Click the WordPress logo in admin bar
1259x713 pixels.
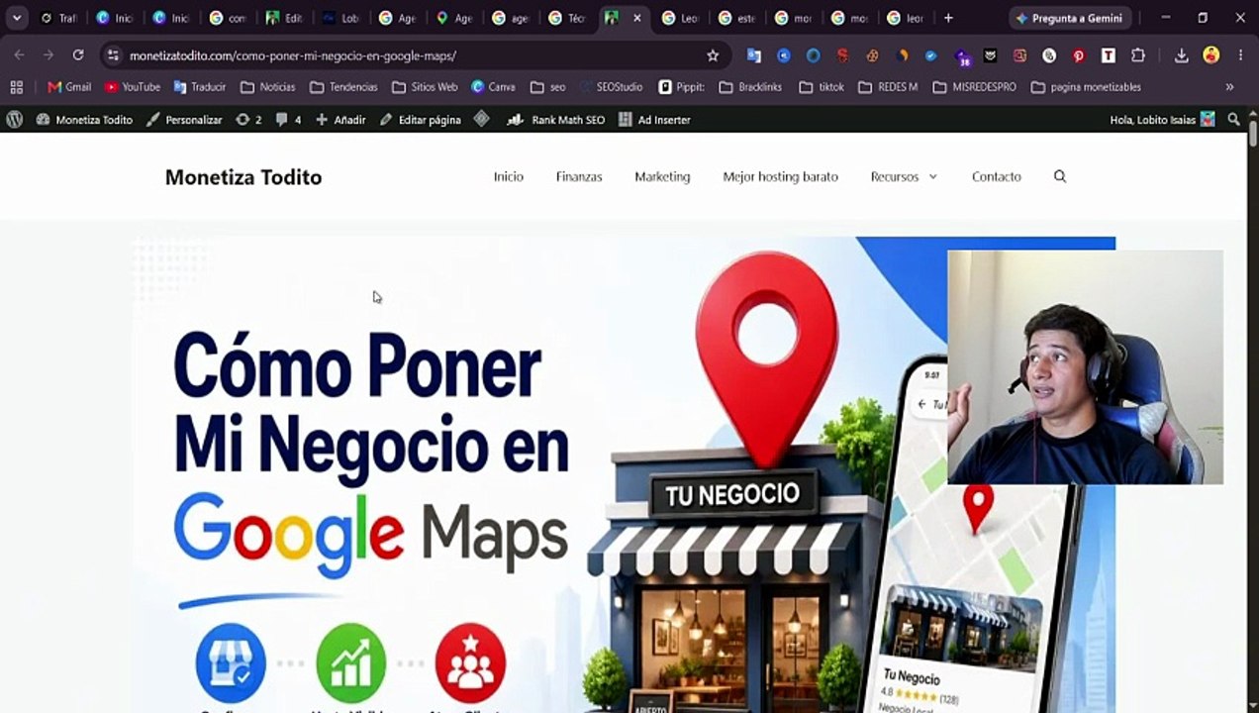click(x=14, y=119)
